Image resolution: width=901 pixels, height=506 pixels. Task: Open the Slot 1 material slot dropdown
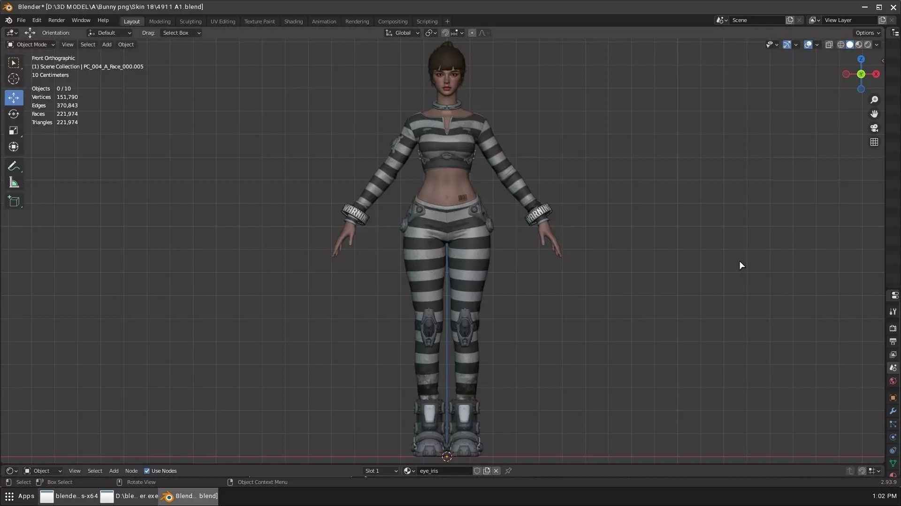coord(382,471)
